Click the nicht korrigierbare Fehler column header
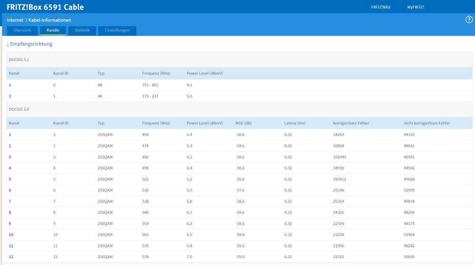 tap(427, 123)
